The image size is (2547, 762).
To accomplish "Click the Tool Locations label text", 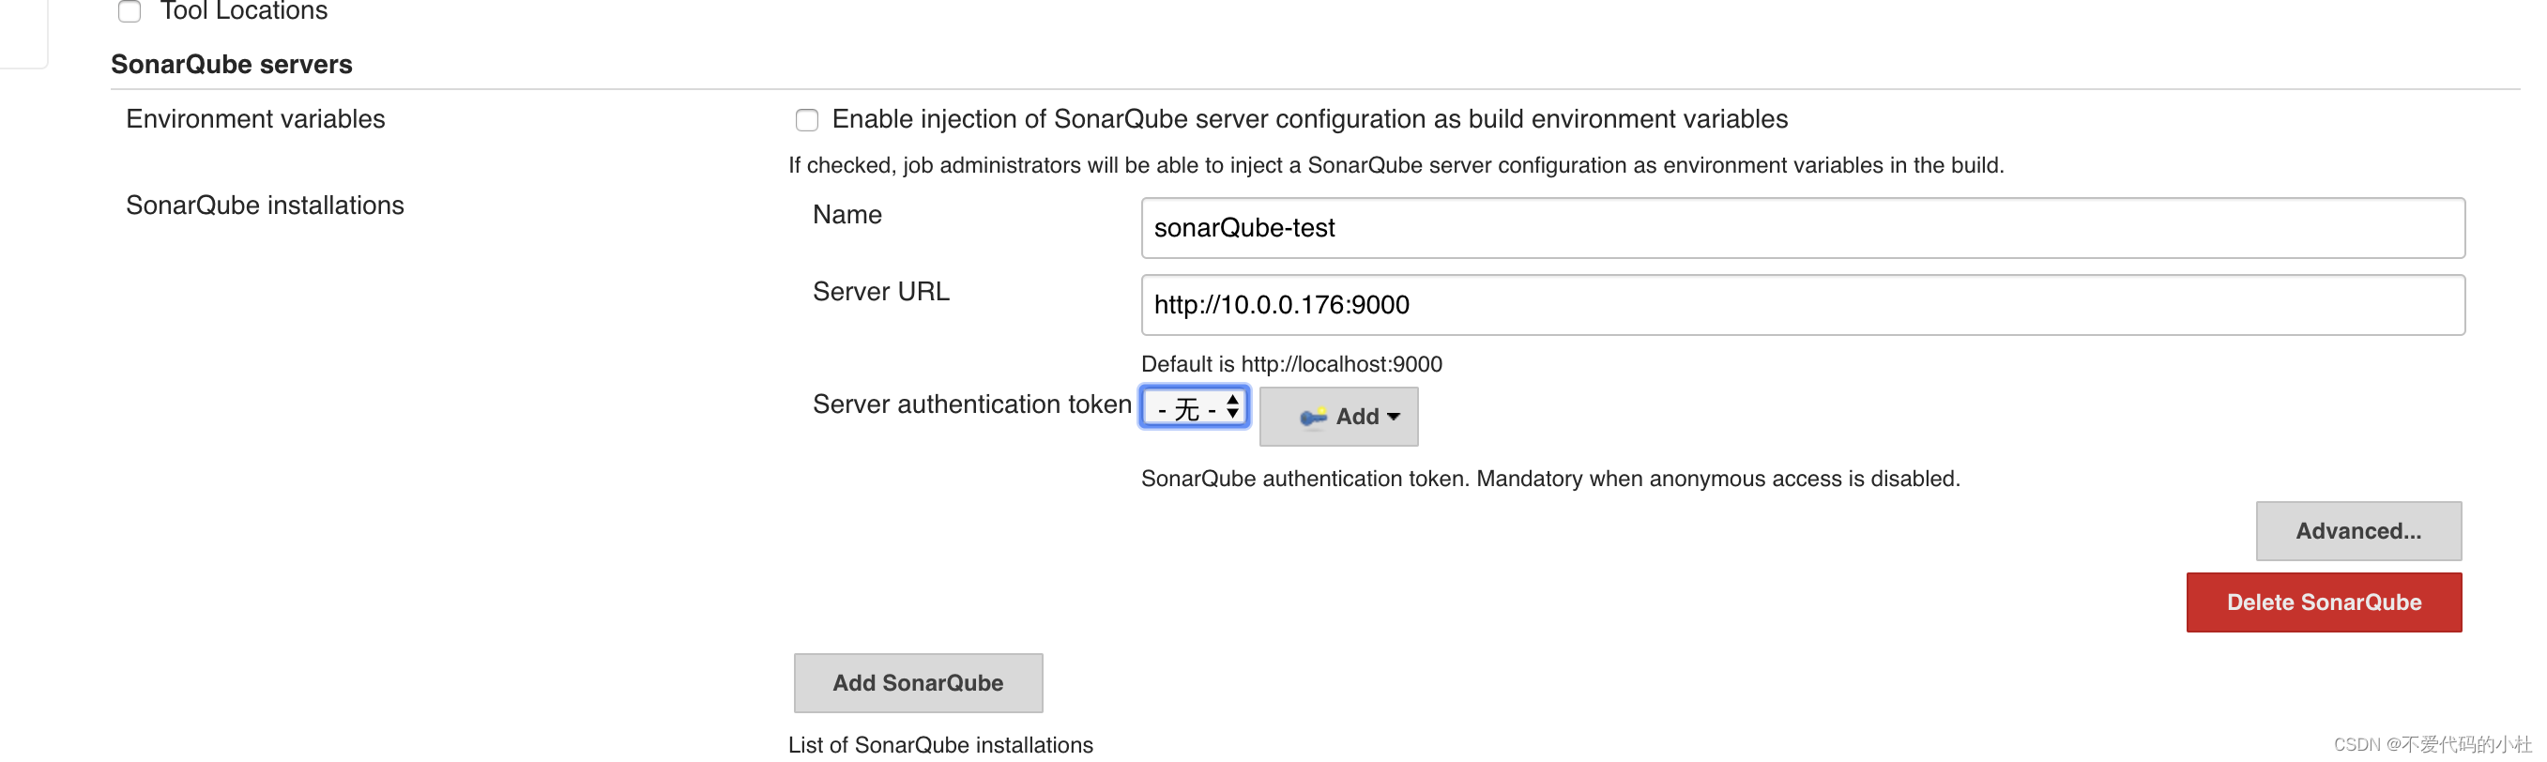I will click(243, 11).
